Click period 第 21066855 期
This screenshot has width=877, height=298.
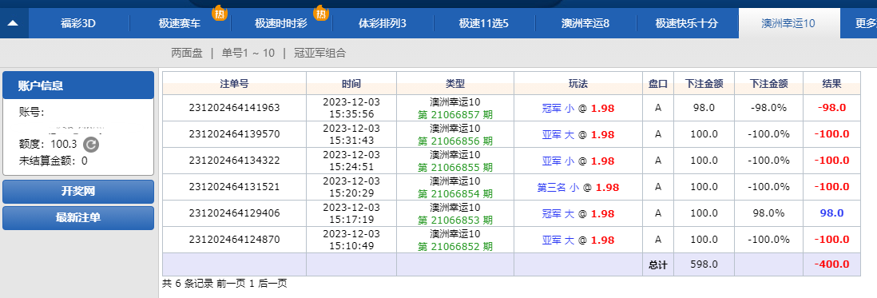[455, 167]
